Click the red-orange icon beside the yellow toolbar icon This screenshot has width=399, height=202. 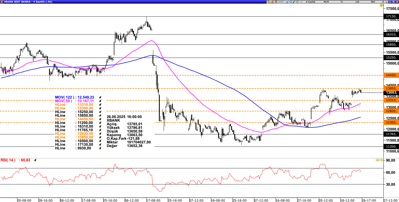(x=272, y=2)
